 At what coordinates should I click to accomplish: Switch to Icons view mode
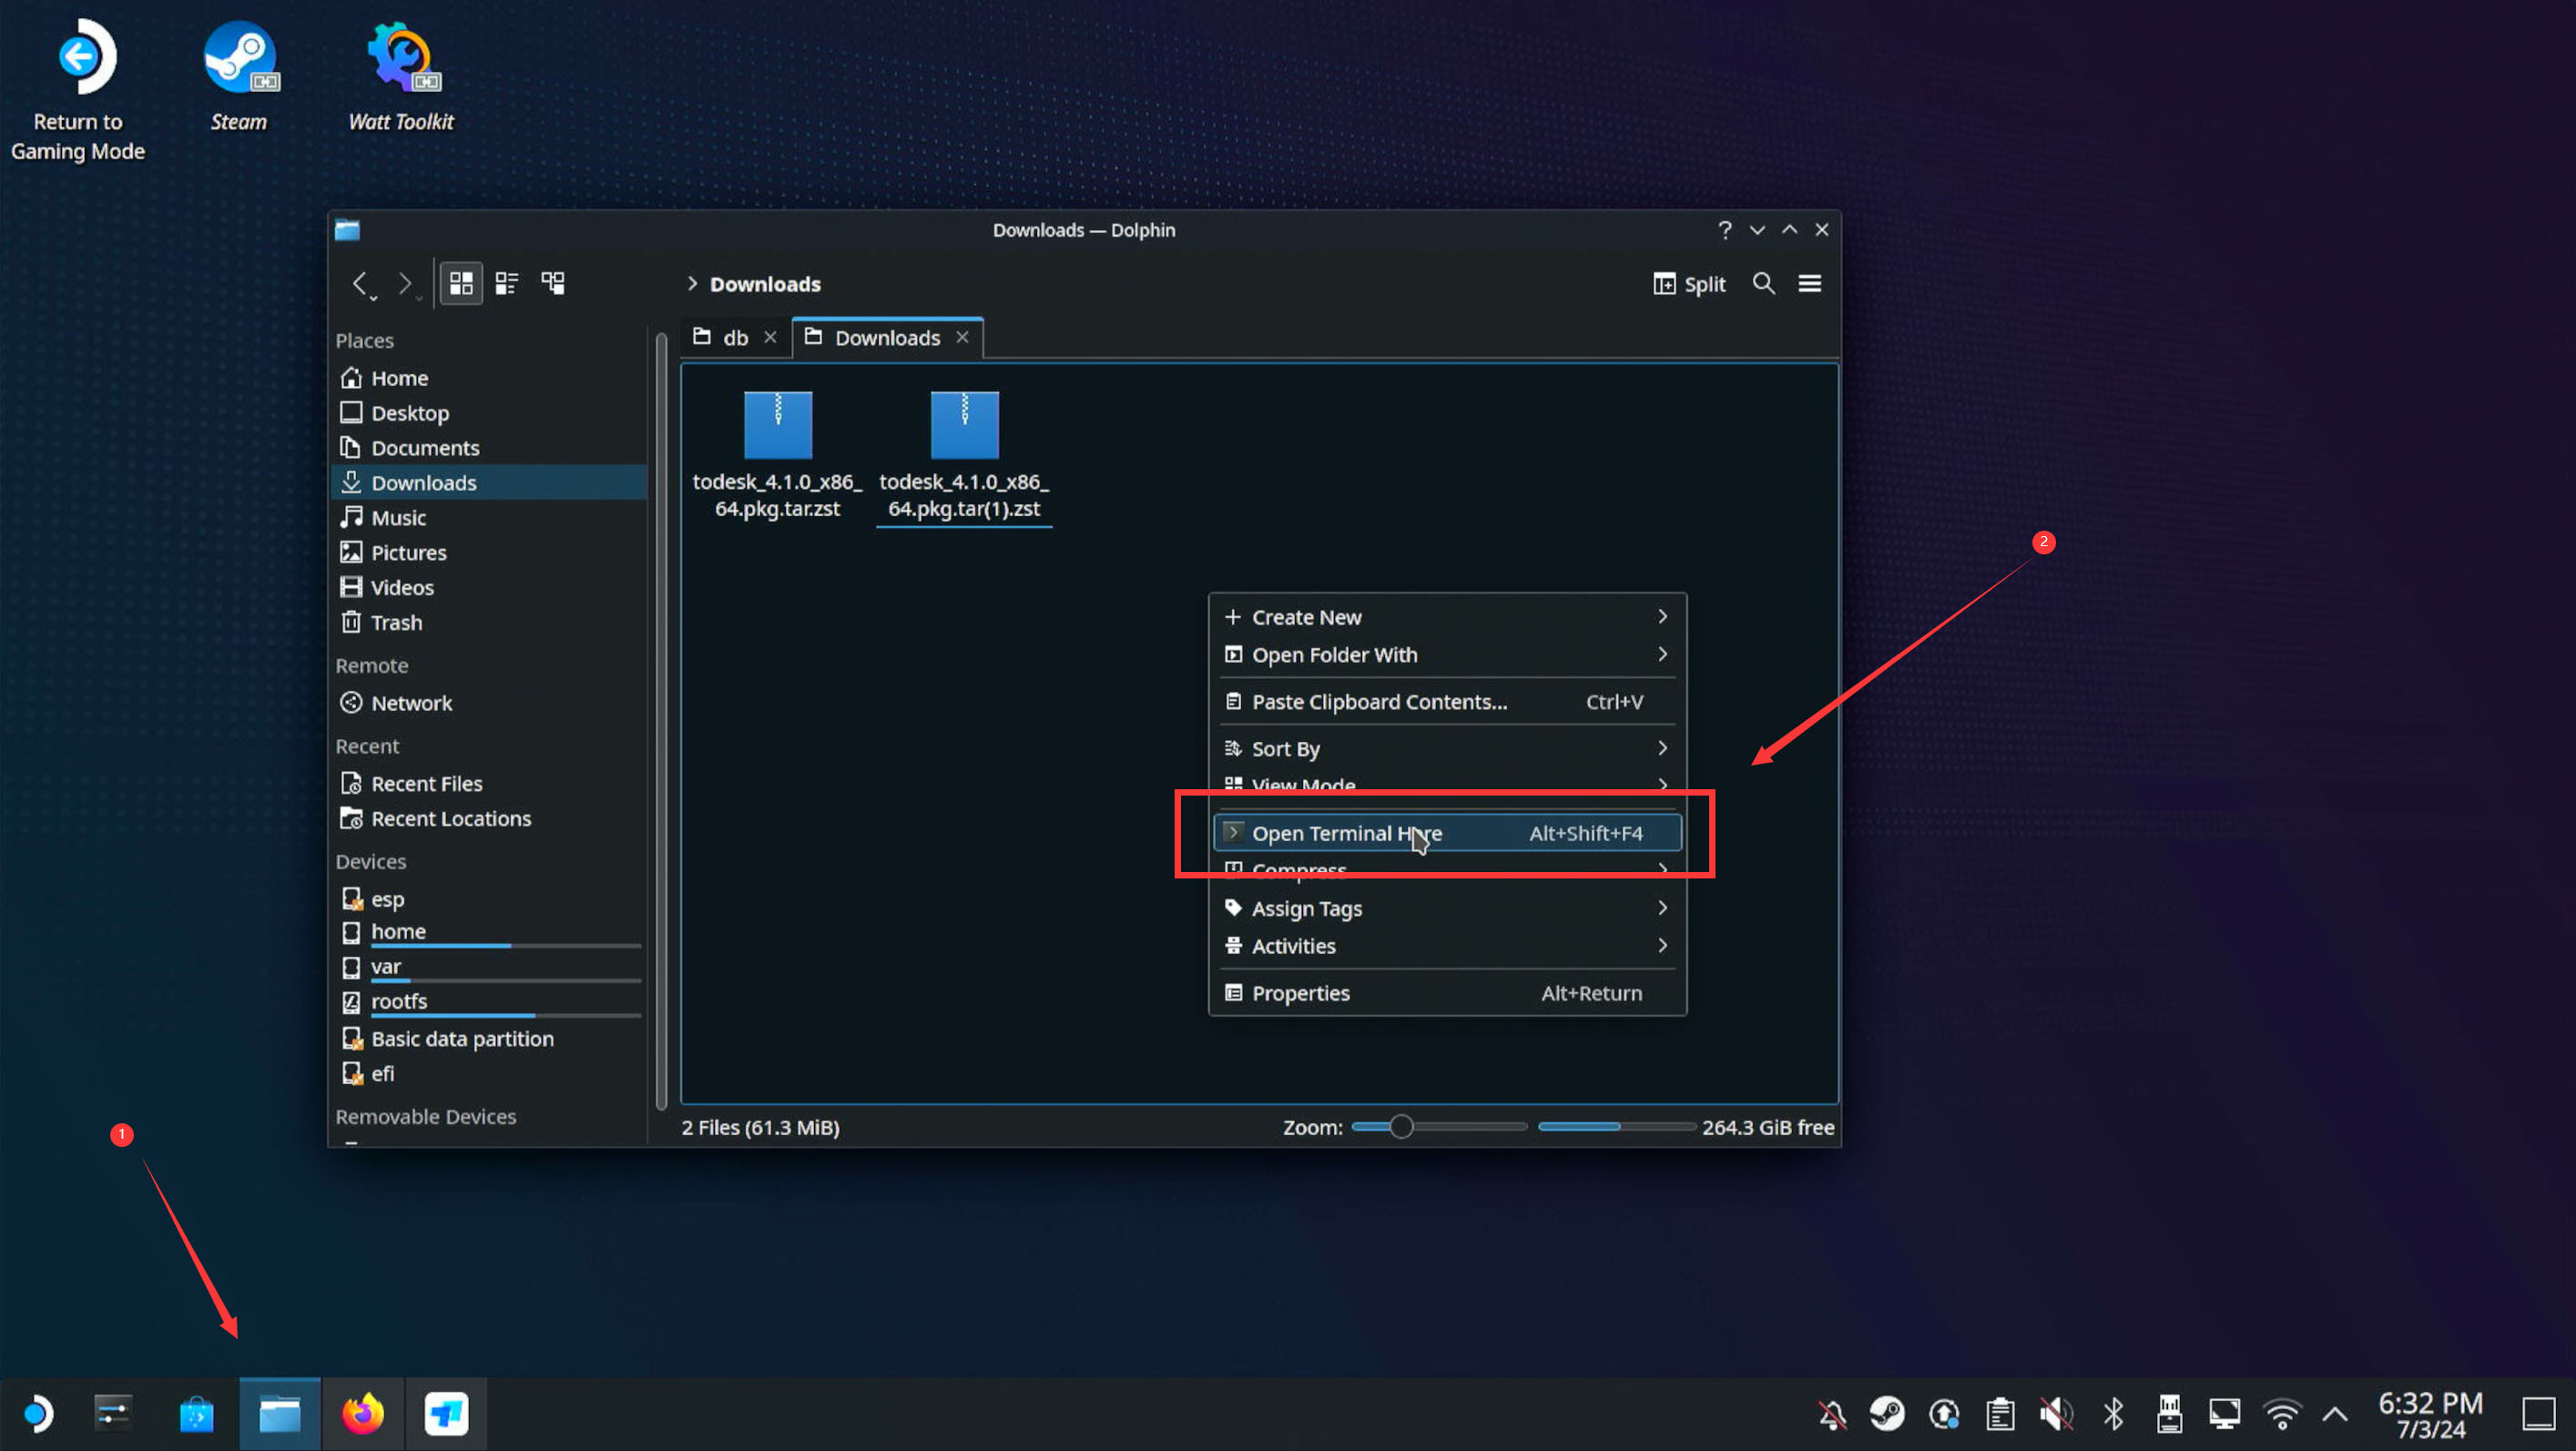[x=460, y=284]
